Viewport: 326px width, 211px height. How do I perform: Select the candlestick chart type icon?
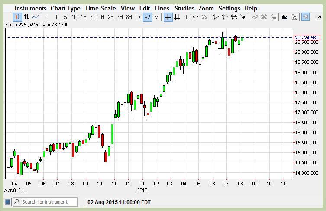pos(17,17)
